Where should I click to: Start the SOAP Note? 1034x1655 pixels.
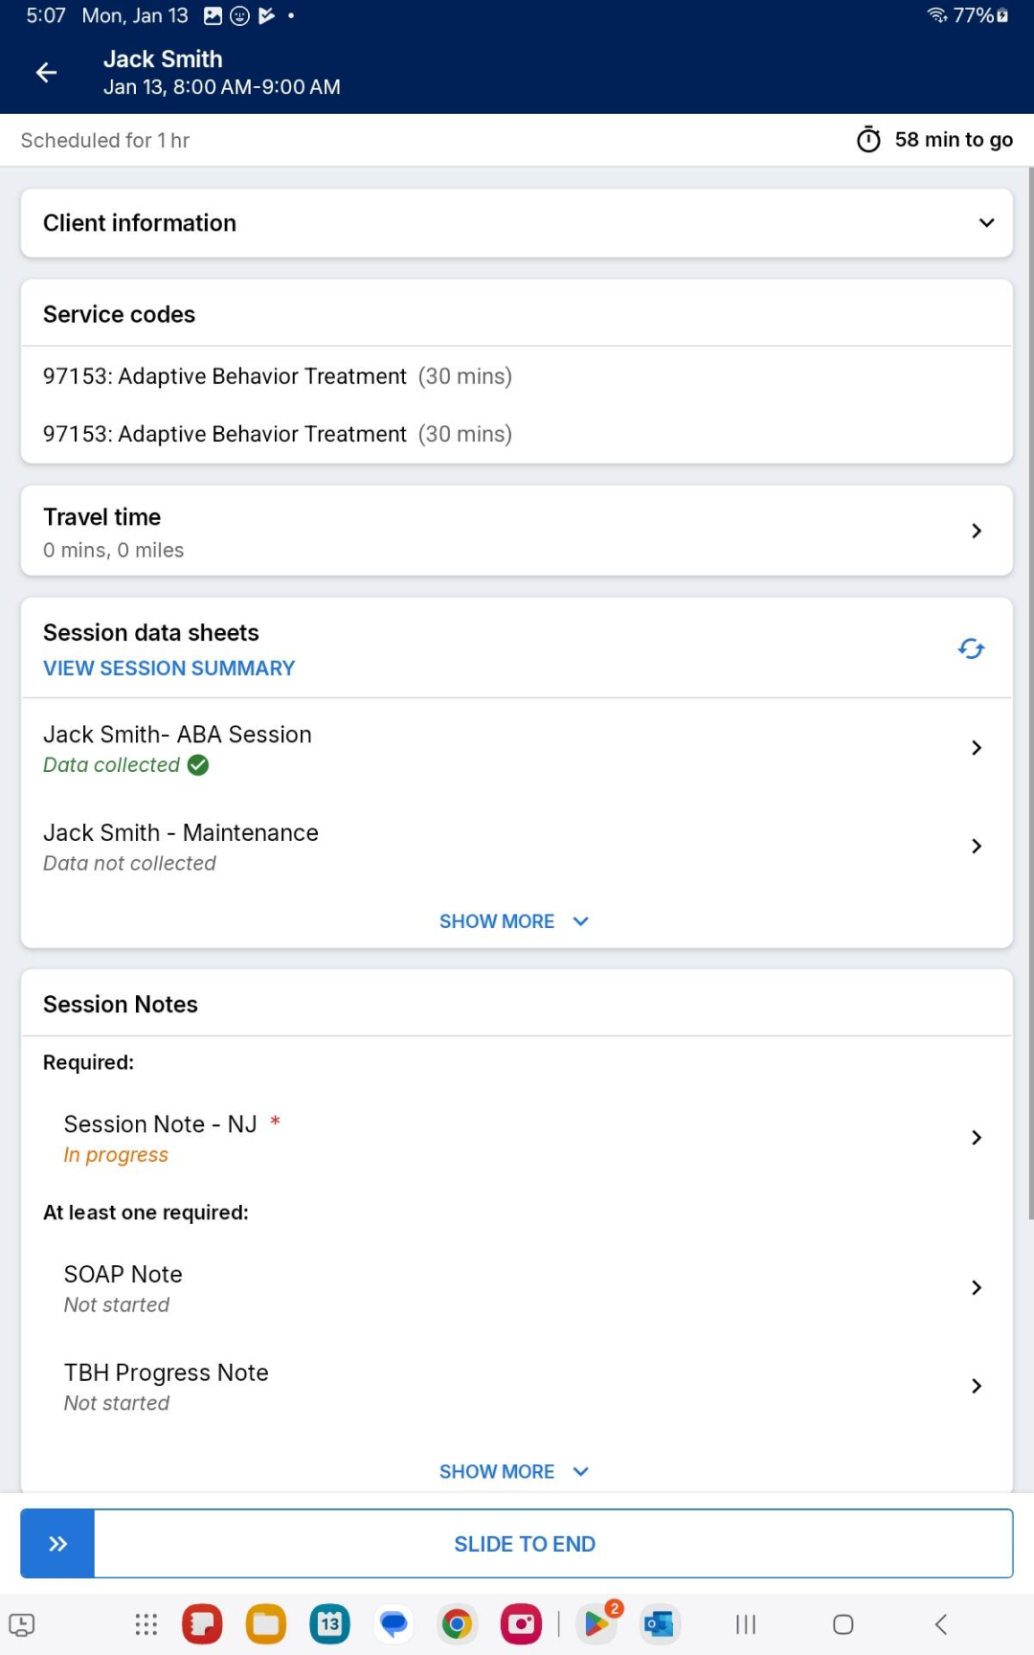coord(517,1288)
